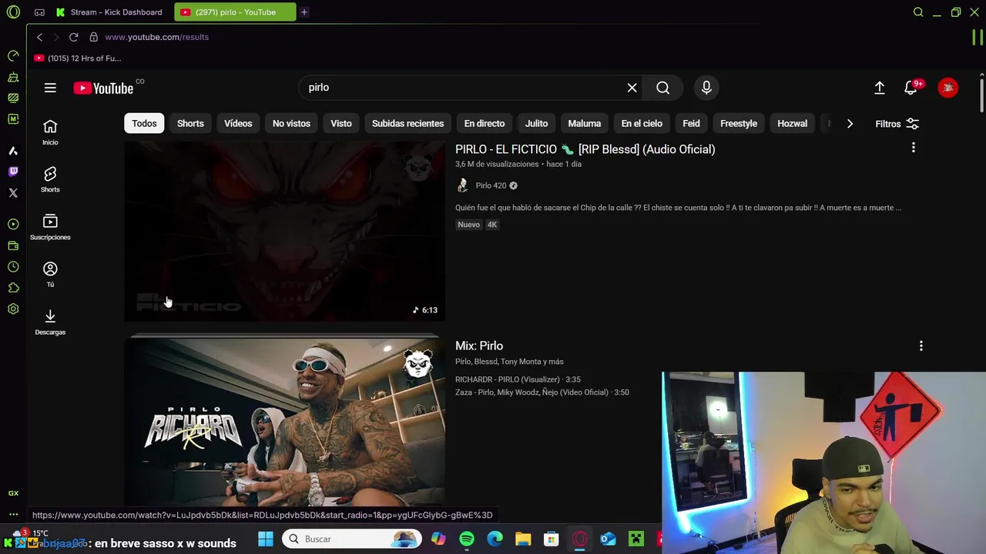Open history clock in Opera sidebar

[13, 266]
